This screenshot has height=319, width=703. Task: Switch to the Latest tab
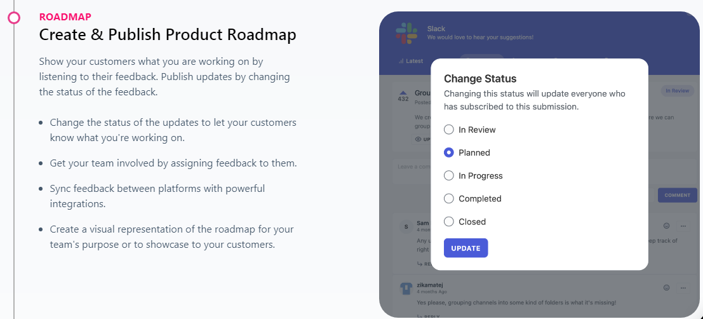pyautogui.click(x=411, y=61)
